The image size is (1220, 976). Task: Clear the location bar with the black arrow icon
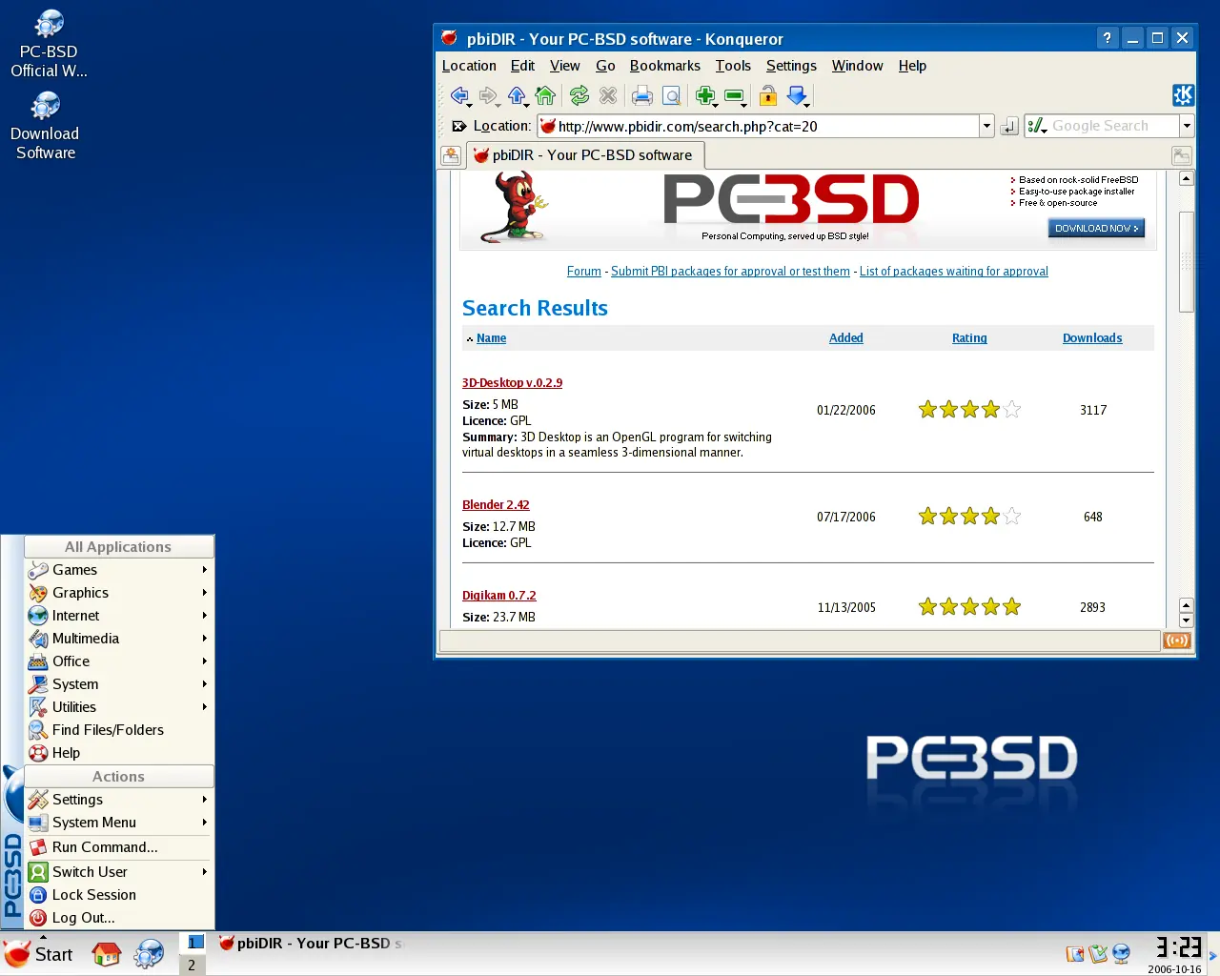click(x=458, y=126)
